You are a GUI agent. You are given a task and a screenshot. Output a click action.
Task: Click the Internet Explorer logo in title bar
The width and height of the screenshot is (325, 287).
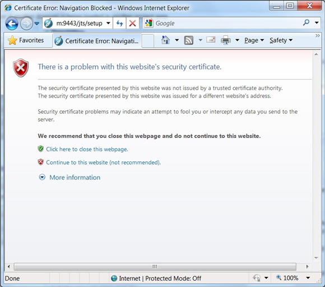[x=8, y=8]
